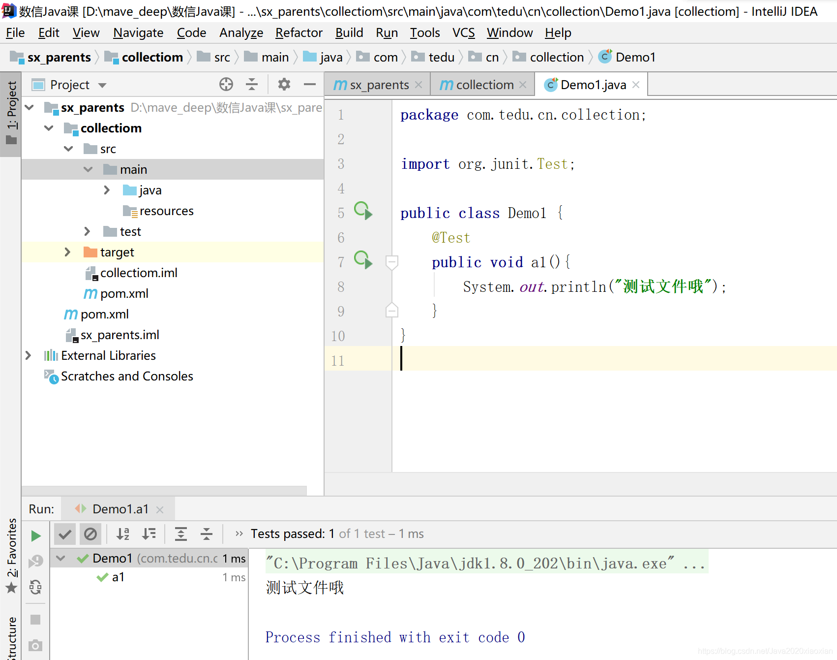Viewport: 837px width, 660px height.
Task: Toggle show ignored tests button
Action: [90, 534]
